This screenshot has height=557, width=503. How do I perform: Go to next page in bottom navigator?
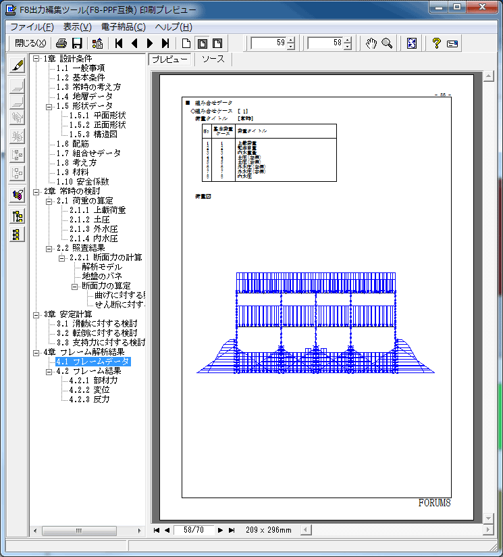(x=220, y=531)
